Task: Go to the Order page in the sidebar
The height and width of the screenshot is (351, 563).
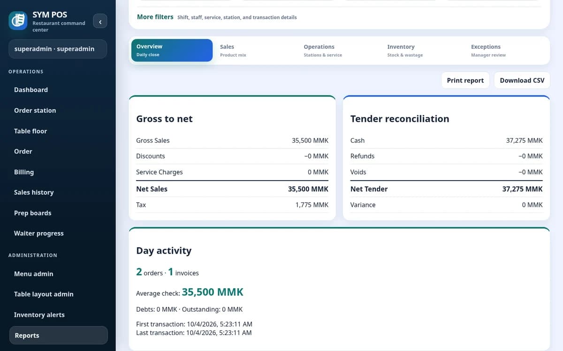Action: coord(58,151)
